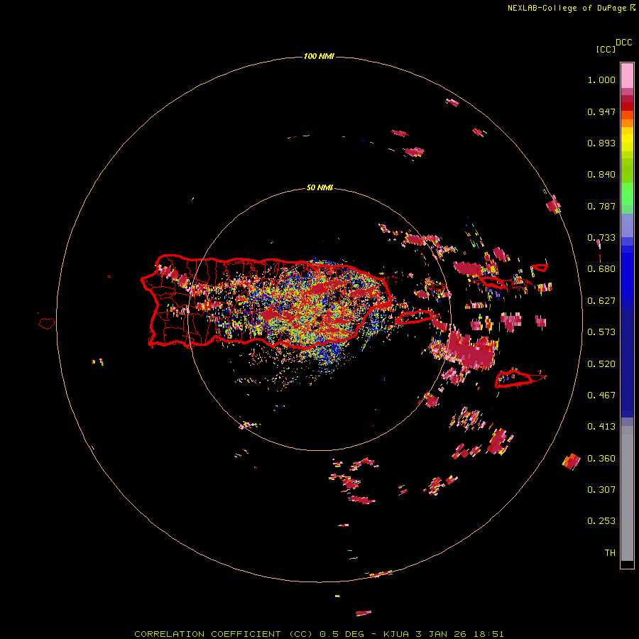Image resolution: width=639 pixels, height=639 pixels.
Task: Pick the light pink swatch beside 1.000
Action: point(627,76)
